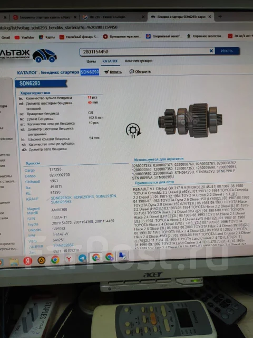Click the Купить link with cart icon
This screenshot has width=253, height=338.
pyautogui.click(x=113, y=72)
